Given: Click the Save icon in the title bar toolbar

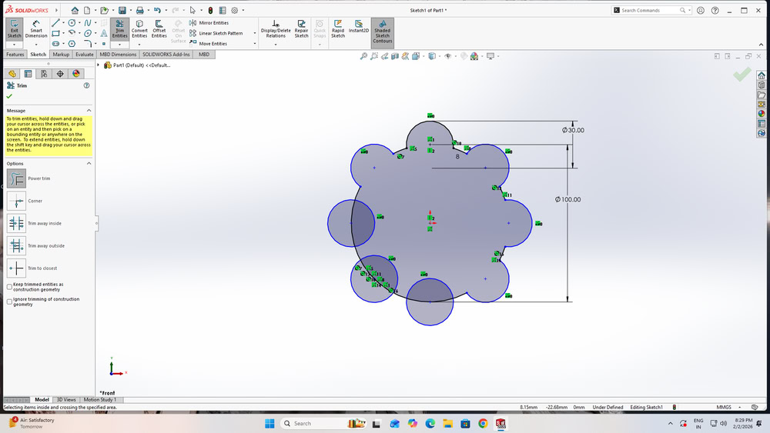Looking at the screenshot, I should [122, 10].
